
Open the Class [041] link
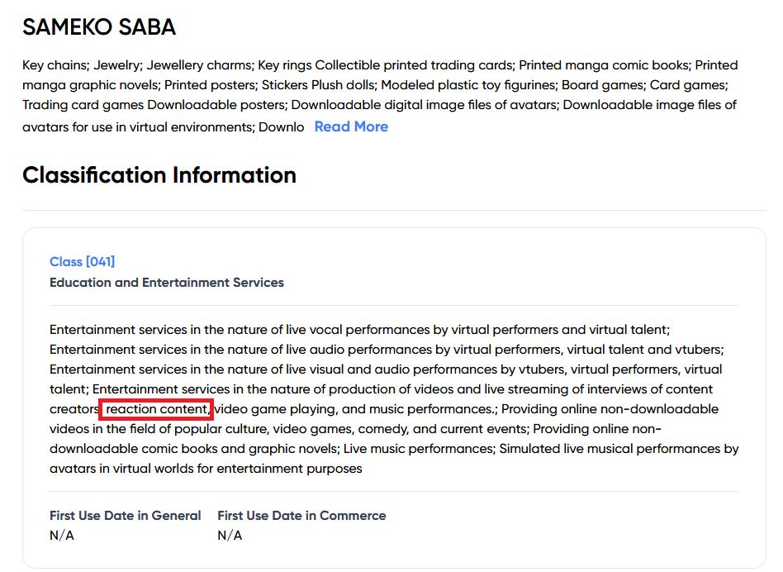click(x=82, y=262)
